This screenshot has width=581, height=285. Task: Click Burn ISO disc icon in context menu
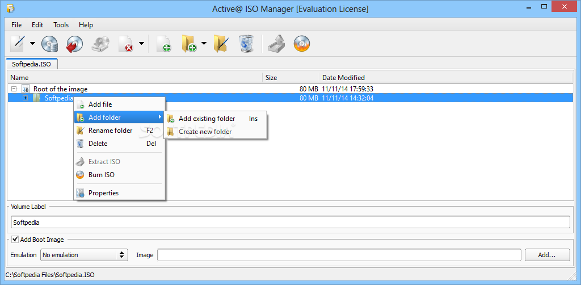pos(81,174)
